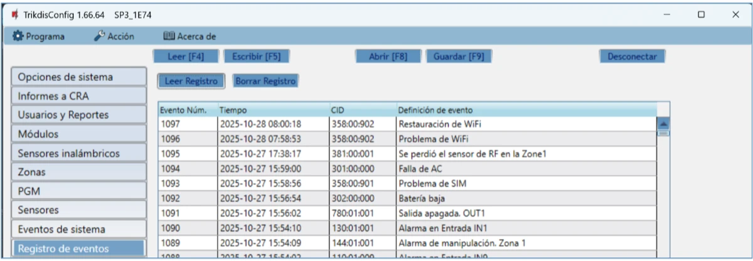Click the Abrir [F8] button
The height and width of the screenshot is (261, 753).
(388, 56)
